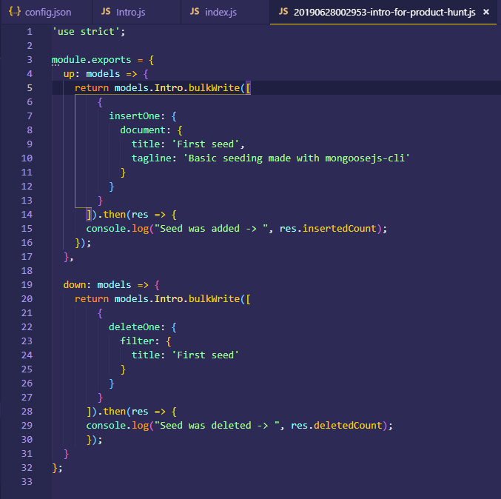Screen dimensions: 501x499
Task: Click the JS icon on the active file tab
Action: (x=283, y=12)
